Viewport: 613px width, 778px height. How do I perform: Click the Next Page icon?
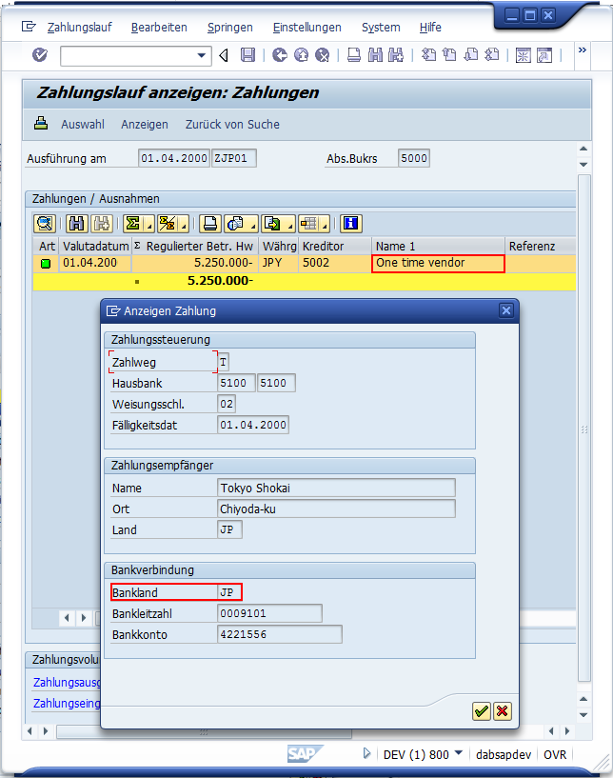pyautogui.click(x=470, y=54)
